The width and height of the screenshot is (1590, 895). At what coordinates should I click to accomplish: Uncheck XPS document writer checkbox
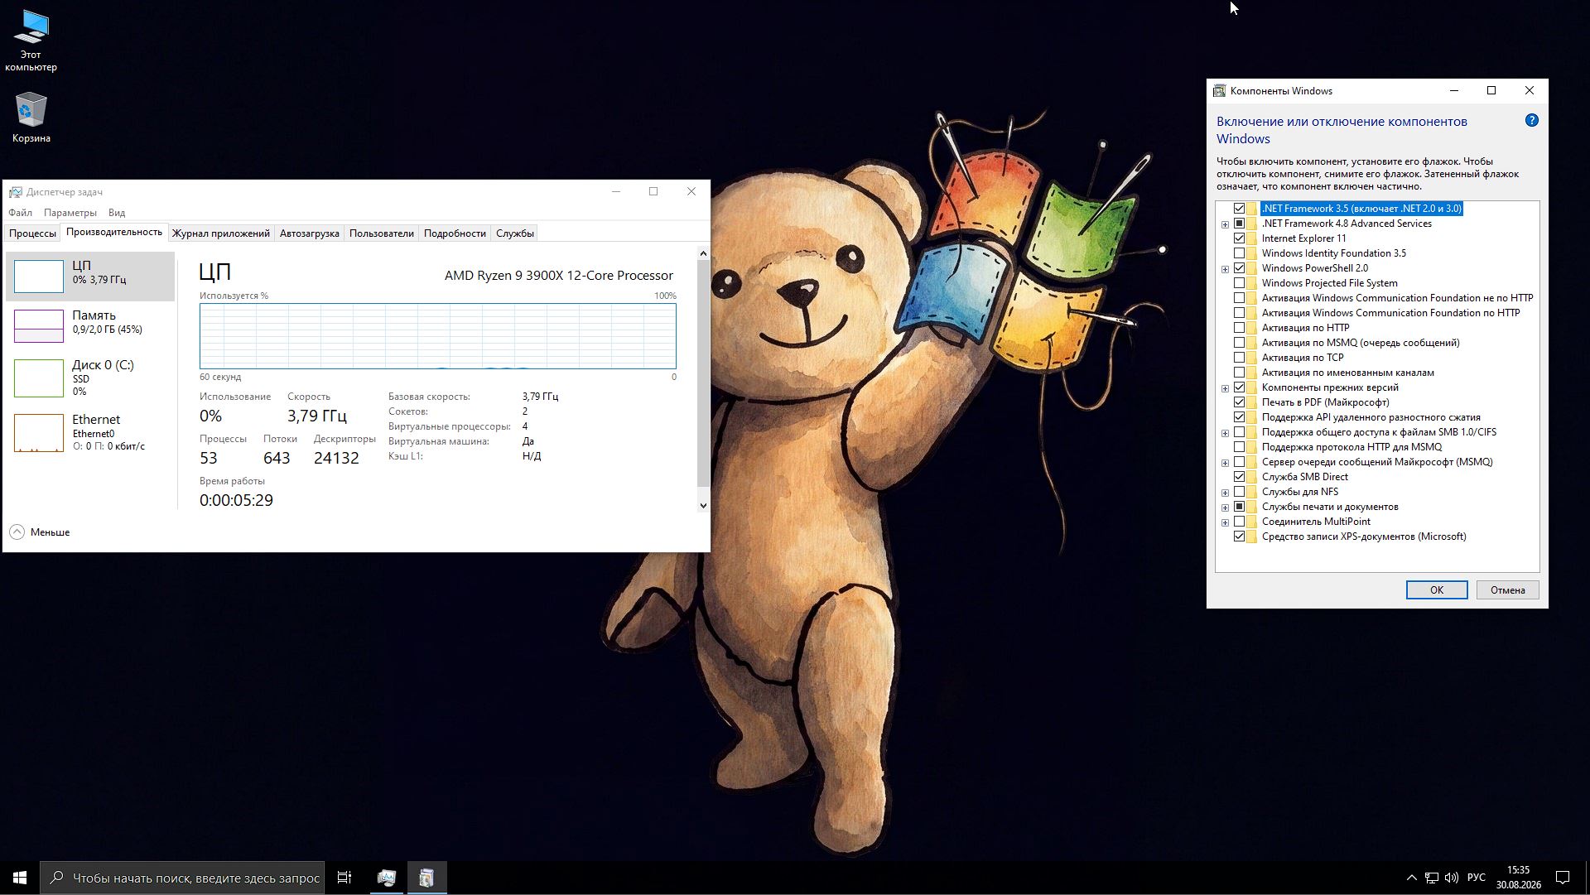(x=1239, y=537)
